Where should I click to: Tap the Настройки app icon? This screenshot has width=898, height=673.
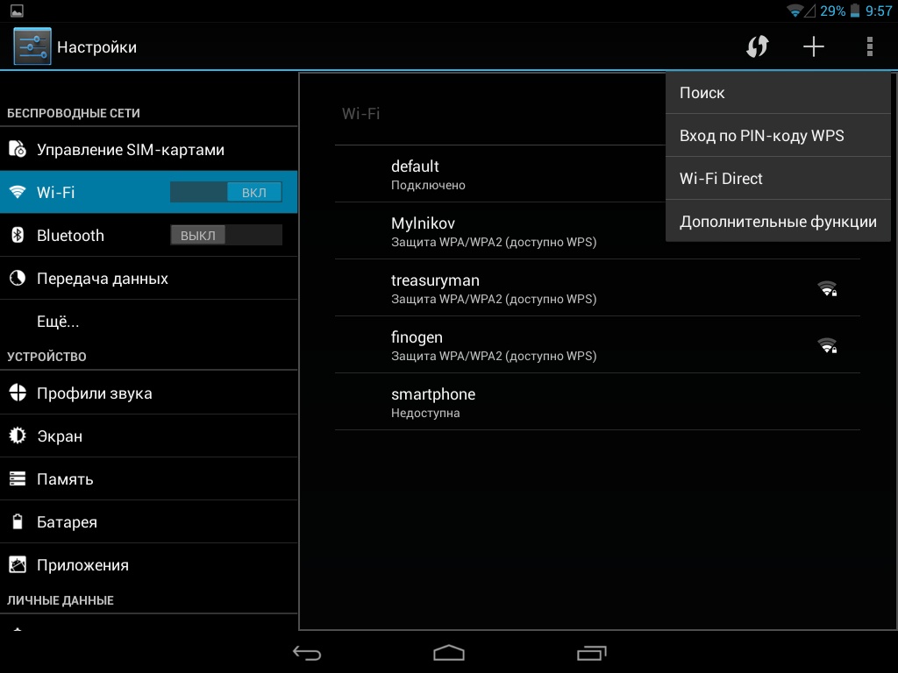coord(32,46)
